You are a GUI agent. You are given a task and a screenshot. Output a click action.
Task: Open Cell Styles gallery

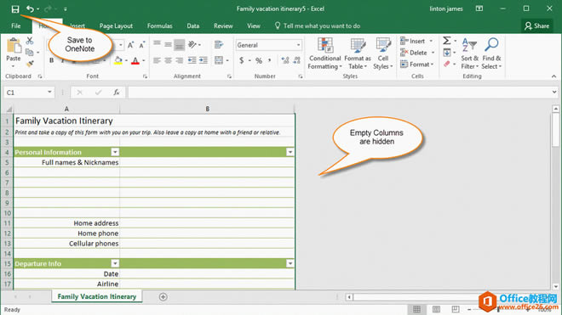[x=383, y=53]
